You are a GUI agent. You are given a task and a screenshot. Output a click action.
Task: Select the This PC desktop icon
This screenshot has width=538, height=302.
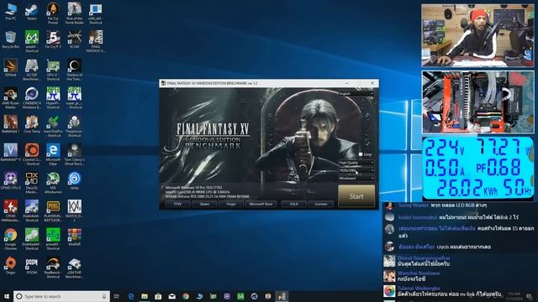[x=11, y=12]
